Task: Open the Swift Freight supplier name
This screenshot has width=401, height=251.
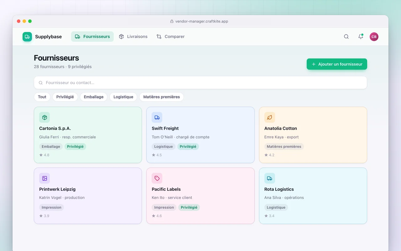Action: 165,128
